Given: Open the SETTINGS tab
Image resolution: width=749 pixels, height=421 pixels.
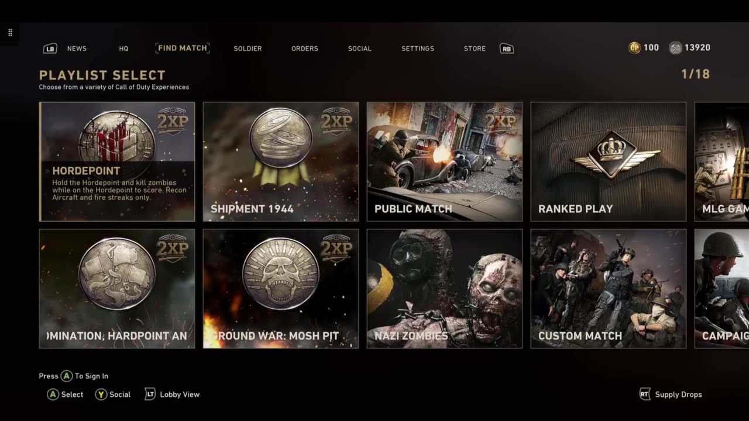Looking at the screenshot, I should pos(418,49).
